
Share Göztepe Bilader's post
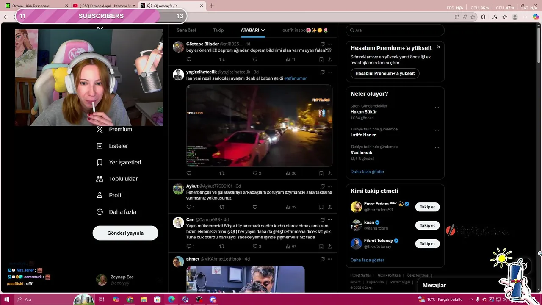[x=330, y=60]
